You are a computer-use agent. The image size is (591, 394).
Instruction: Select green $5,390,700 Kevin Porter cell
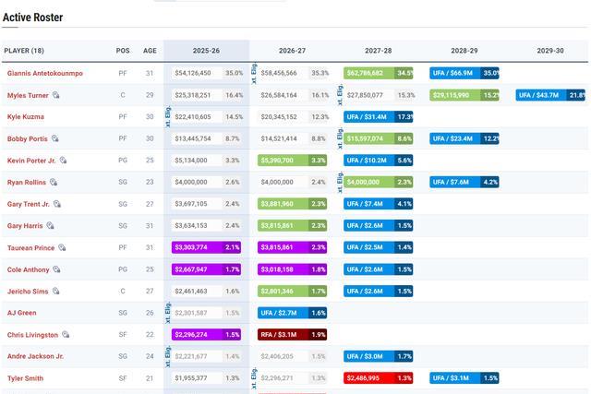[292, 161]
